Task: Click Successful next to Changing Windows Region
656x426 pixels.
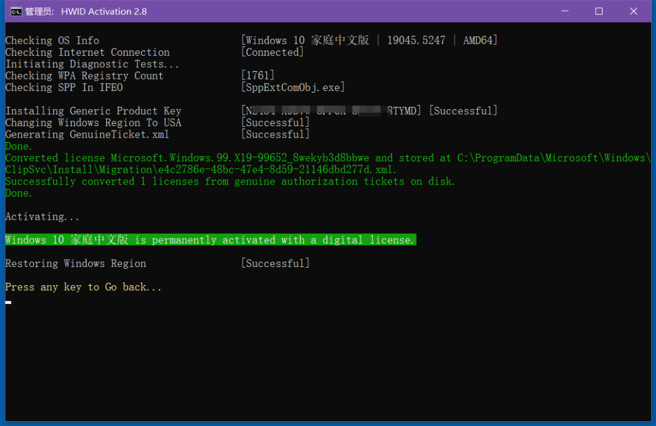Action: click(x=275, y=123)
